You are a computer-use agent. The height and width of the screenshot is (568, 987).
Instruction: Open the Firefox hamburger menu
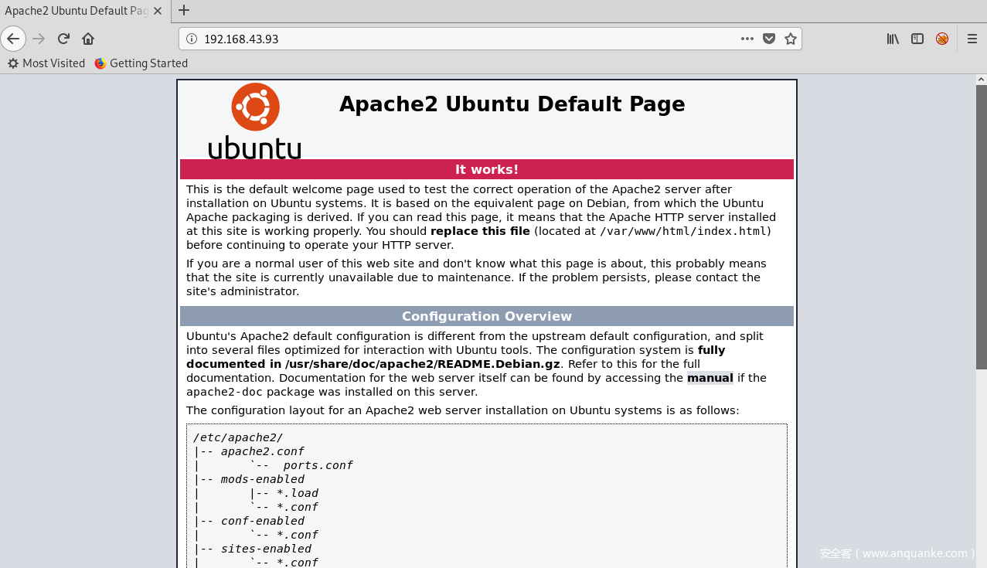[973, 39]
